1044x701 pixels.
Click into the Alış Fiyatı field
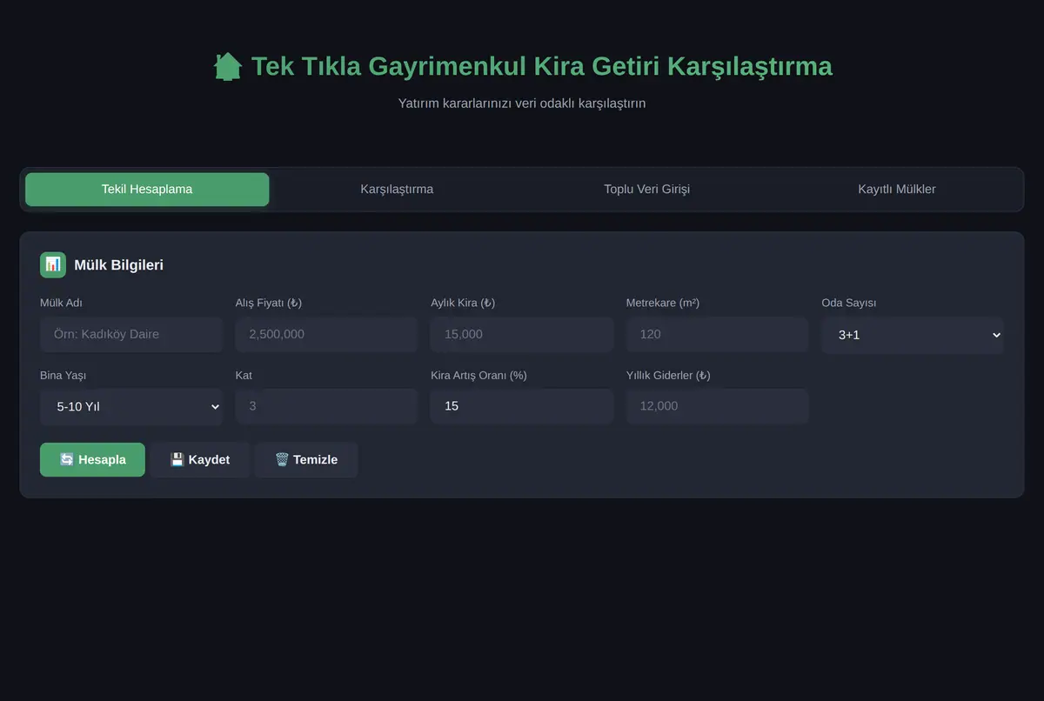326,334
